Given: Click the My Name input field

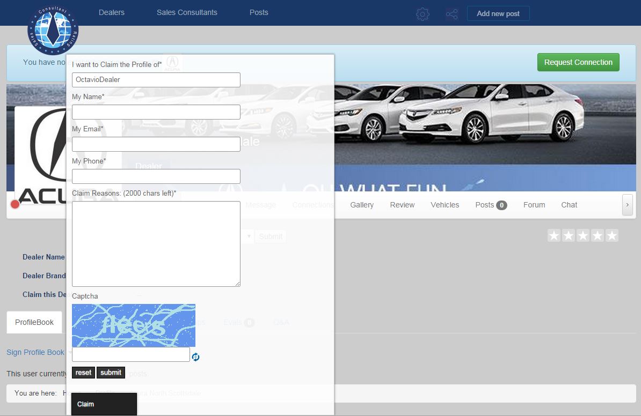Looking at the screenshot, I should [x=156, y=112].
